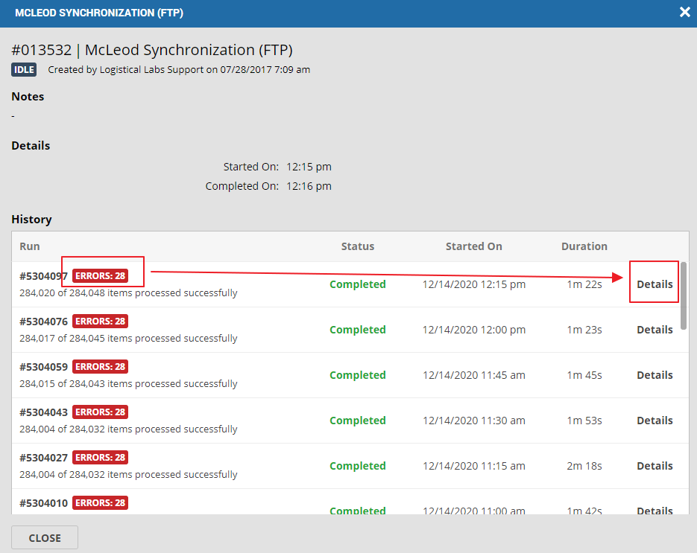This screenshot has width=697, height=553.
Task: Click text 284,020 of 284,048 items processed
Action: pos(128,293)
